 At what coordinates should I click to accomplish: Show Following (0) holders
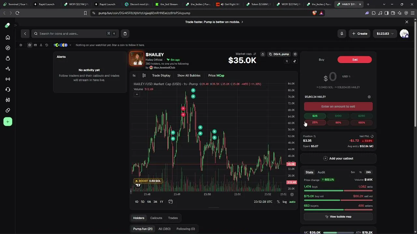pyautogui.click(x=186, y=229)
